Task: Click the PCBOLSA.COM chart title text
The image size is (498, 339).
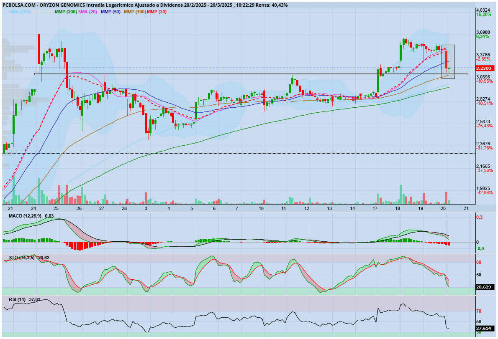Action: point(19,5)
